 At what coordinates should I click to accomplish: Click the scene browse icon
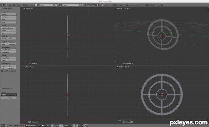61,5
